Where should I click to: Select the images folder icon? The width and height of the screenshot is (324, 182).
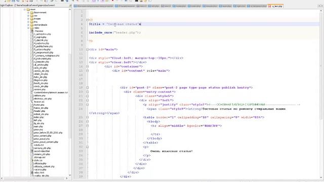click(x=32, y=19)
